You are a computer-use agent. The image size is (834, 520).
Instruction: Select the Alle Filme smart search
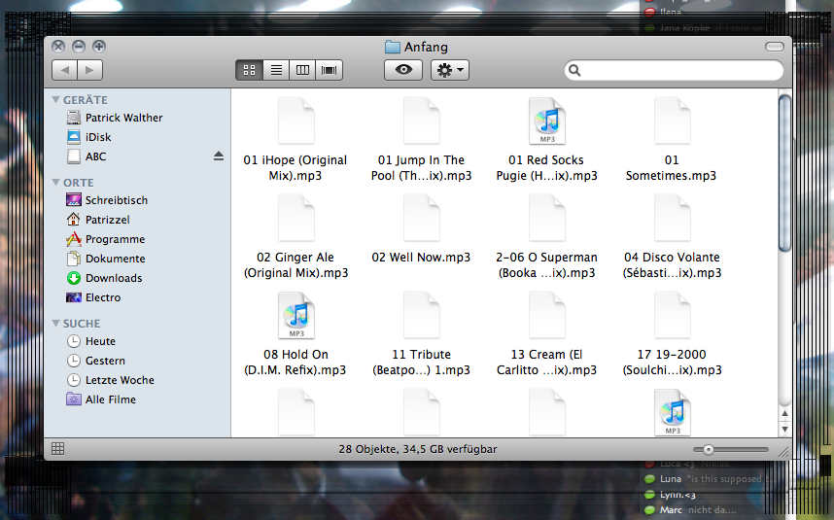point(110,399)
